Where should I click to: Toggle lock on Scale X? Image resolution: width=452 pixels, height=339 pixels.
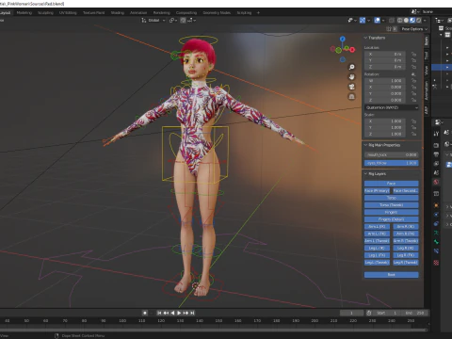tap(413, 121)
